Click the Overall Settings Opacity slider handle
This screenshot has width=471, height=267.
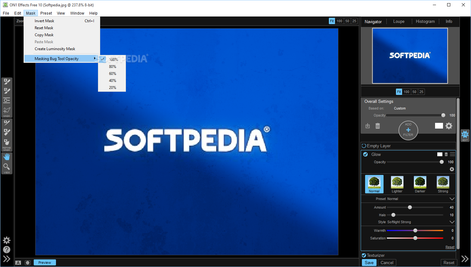[443, 115]
